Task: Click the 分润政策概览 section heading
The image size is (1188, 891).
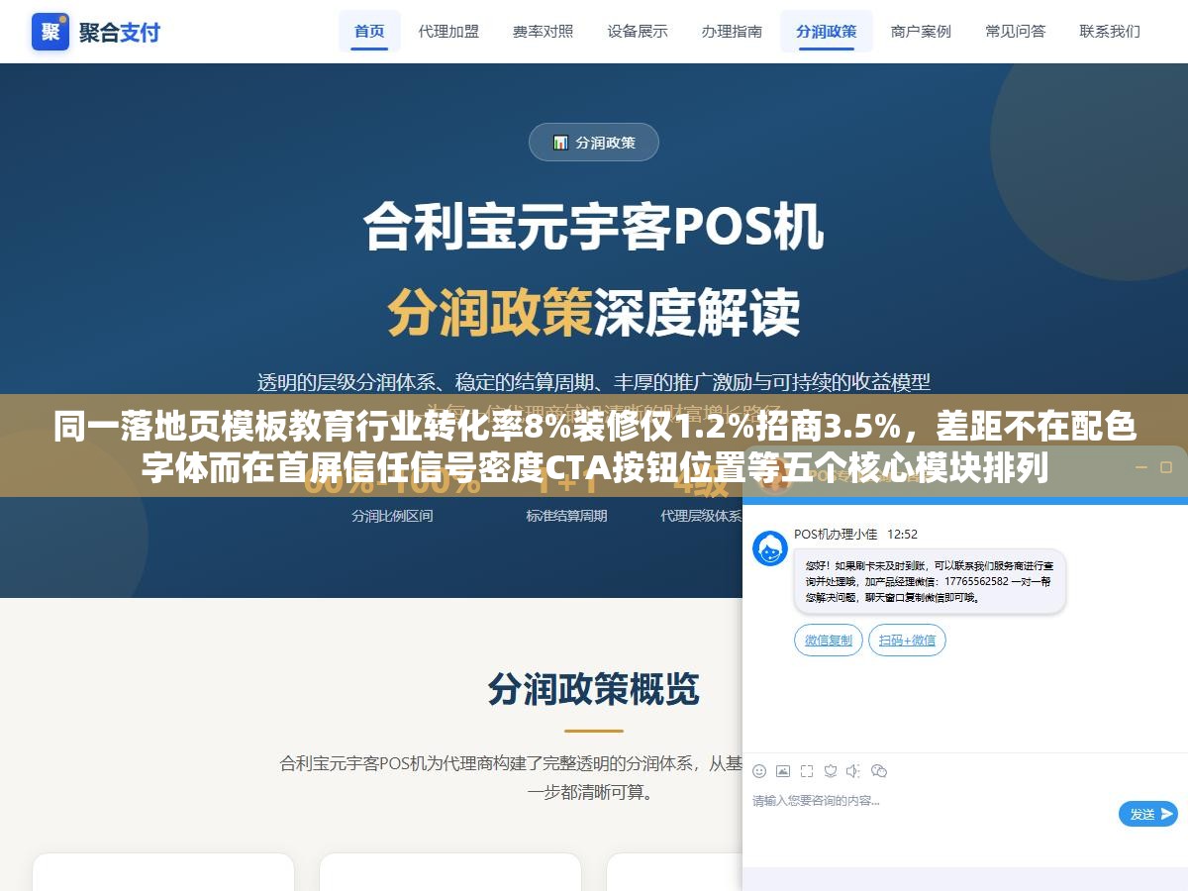Action: pyautogui.click(x=594, y=689)
